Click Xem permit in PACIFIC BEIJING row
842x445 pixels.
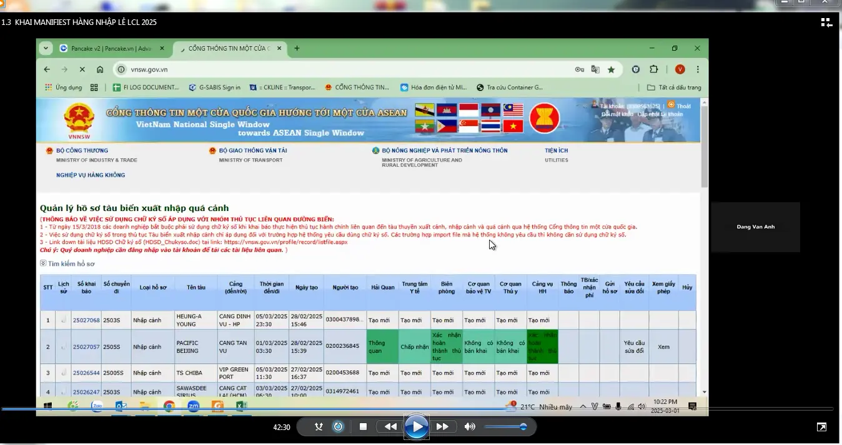coord(663,346)
